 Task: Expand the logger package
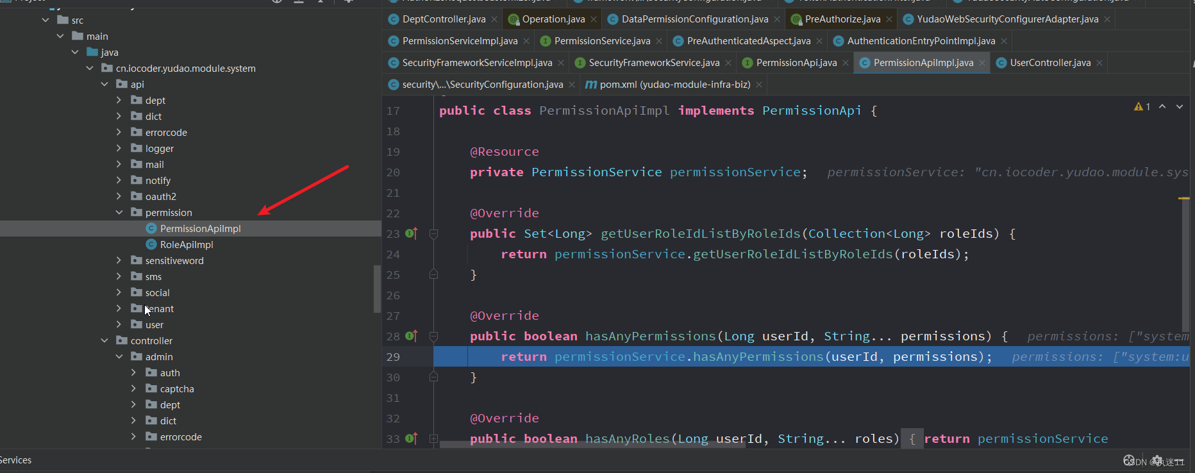[x=119, y=148]
